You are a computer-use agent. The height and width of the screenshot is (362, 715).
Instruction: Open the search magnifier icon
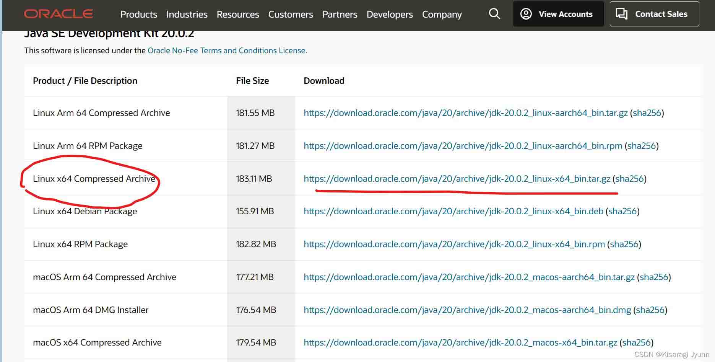point(494,14)
